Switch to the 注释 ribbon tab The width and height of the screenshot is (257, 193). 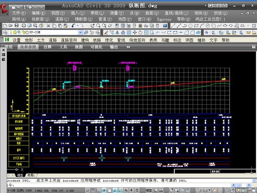point(47,47)
